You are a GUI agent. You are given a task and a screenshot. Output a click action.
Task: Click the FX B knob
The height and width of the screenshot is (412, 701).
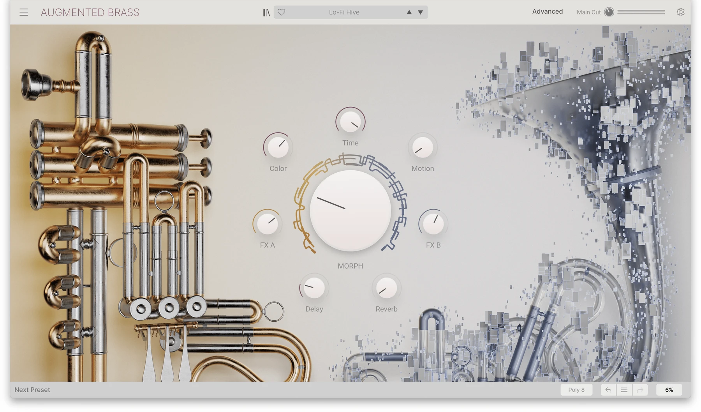(433, 224)
